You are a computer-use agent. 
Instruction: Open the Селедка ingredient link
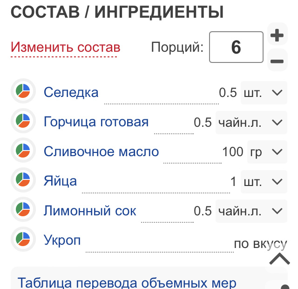pyautogui.click(x=71, y=92)
